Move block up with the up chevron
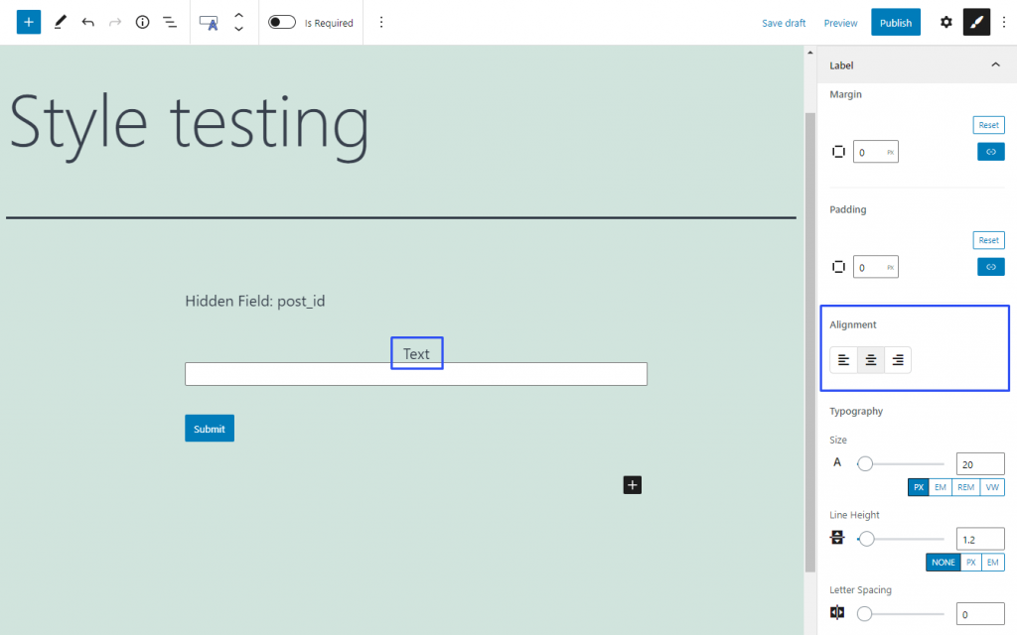 click(238, 16)
